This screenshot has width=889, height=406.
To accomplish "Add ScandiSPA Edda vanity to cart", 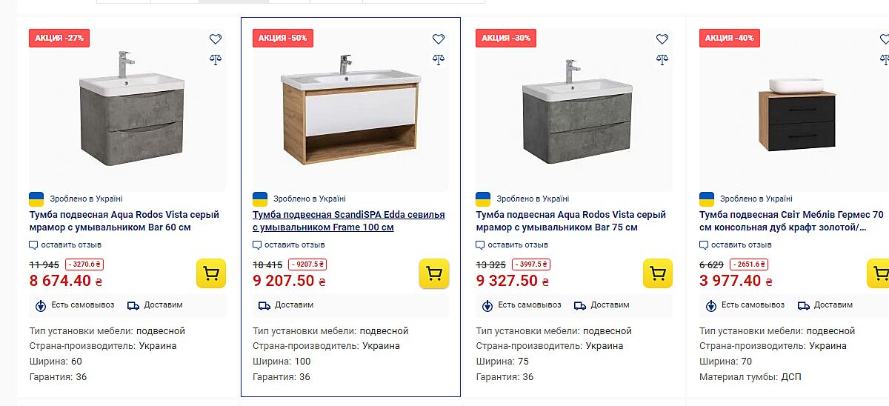I will click(434, 273).
